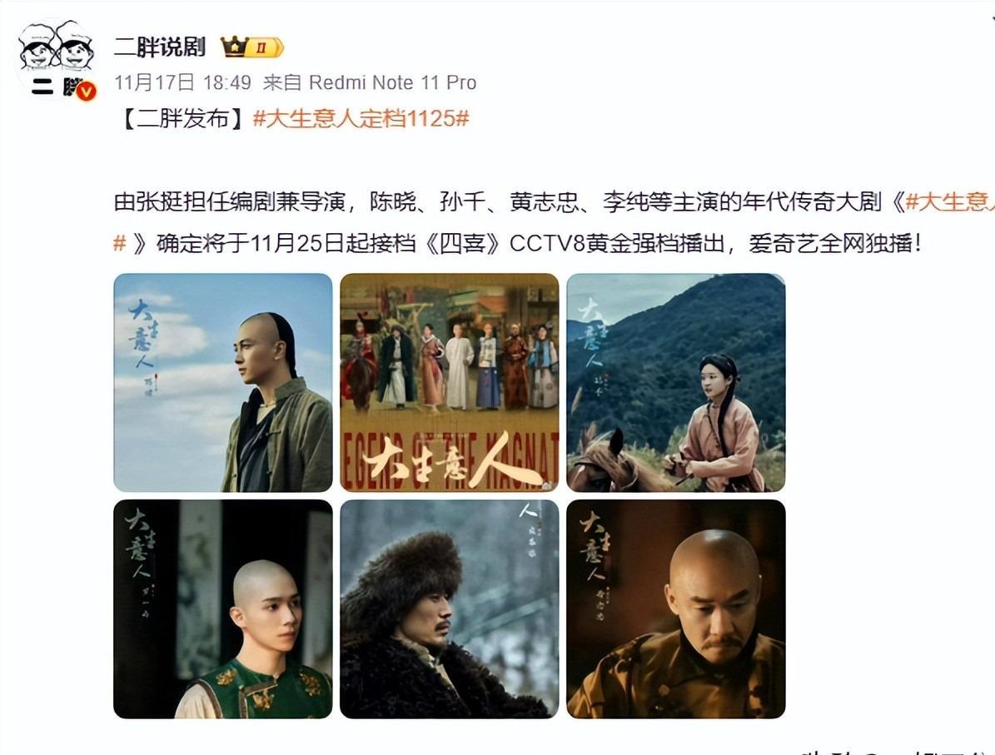Click the Redmi Note 11 Pro source
Viewport: 995px width, 755px height.
coord(393,82)
